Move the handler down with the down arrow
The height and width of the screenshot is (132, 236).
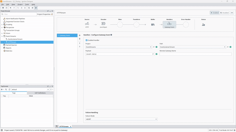tap(80, 47)
